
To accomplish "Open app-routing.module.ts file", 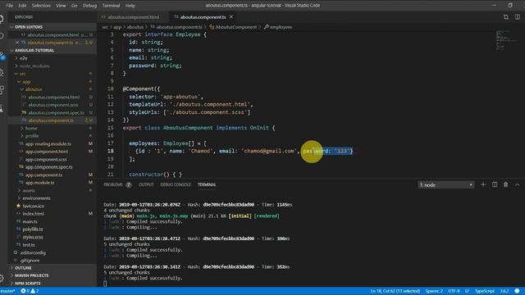I will [48, 144].
